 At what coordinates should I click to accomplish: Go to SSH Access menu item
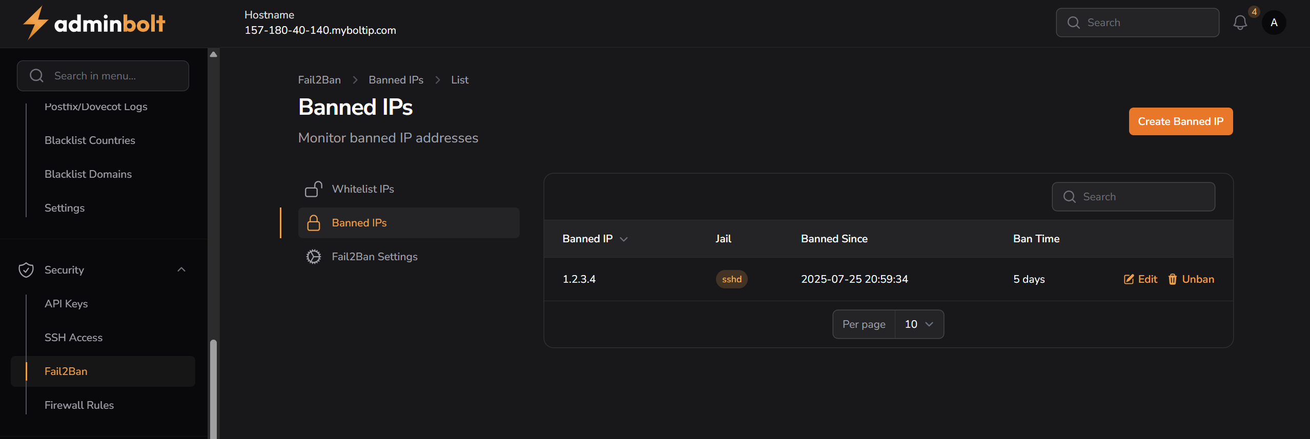coord(73,338)
